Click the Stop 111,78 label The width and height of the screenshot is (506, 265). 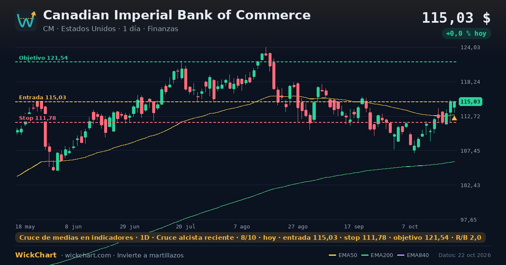[x=38, y=118]
